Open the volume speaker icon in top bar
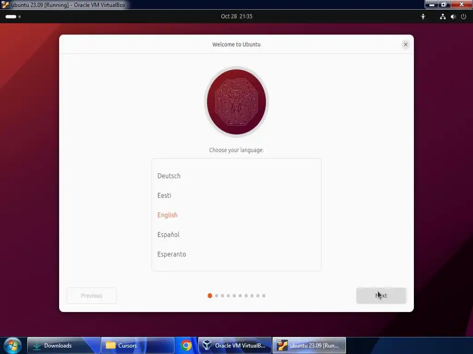Image resolution: width=473 pixels, height=354 pixels. [x=453, y=17]
